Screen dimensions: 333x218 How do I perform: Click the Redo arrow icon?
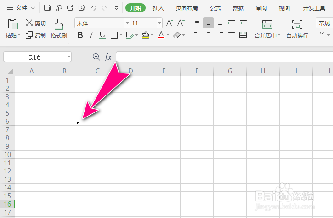[x=104, y=8]
